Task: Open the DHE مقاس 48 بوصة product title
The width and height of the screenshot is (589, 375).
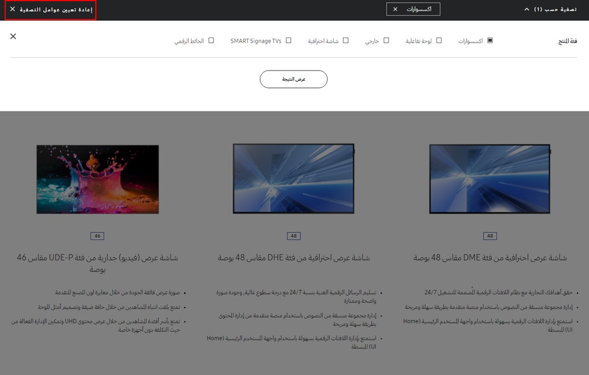Action: [x=294, y=258]
